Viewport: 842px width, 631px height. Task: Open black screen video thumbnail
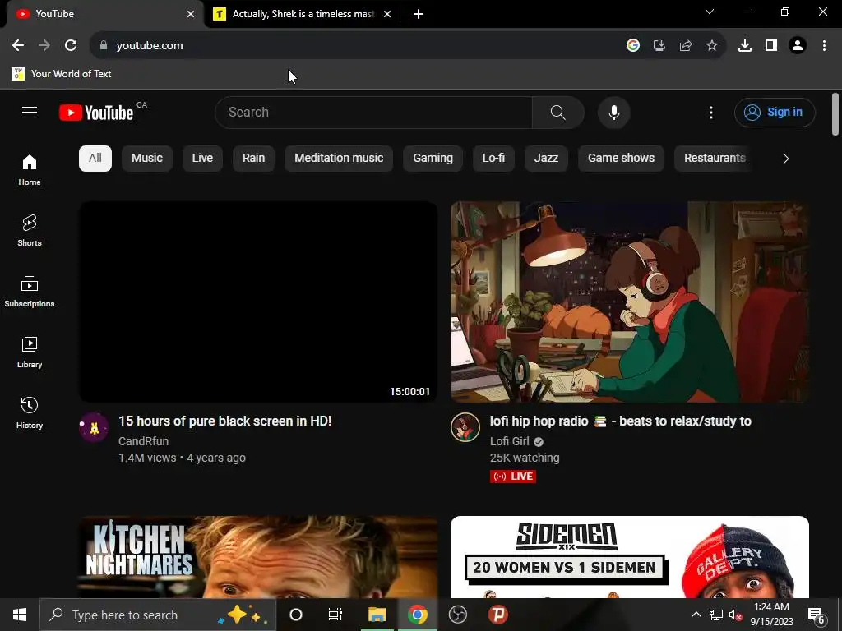click(x=258, y=302)
